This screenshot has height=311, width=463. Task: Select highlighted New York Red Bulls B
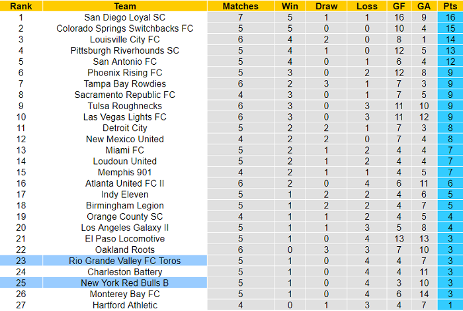(124, 283)
